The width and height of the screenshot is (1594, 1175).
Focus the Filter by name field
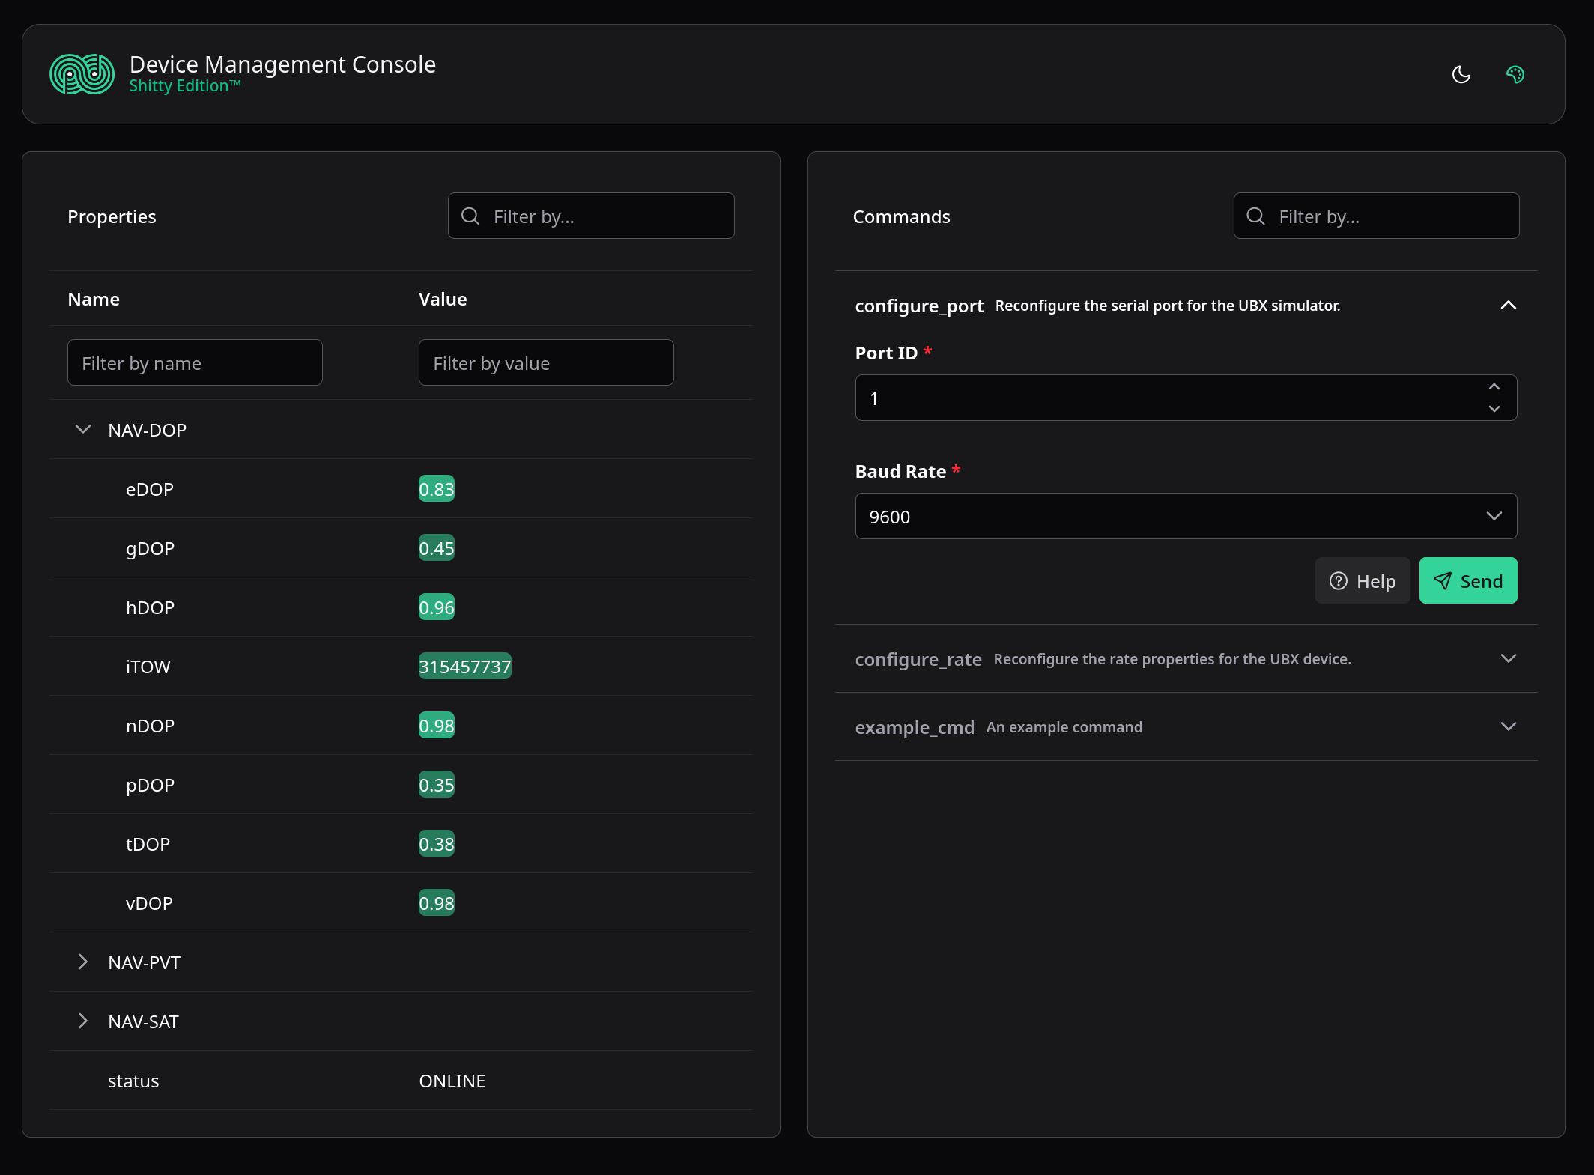[195, 363]
